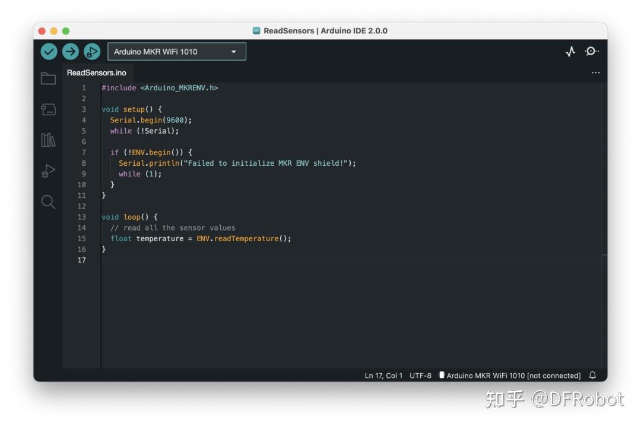Open the Serial Plotter icon
Screen dimensions: 641x426
pyautogui.click(x=570, y=52)
